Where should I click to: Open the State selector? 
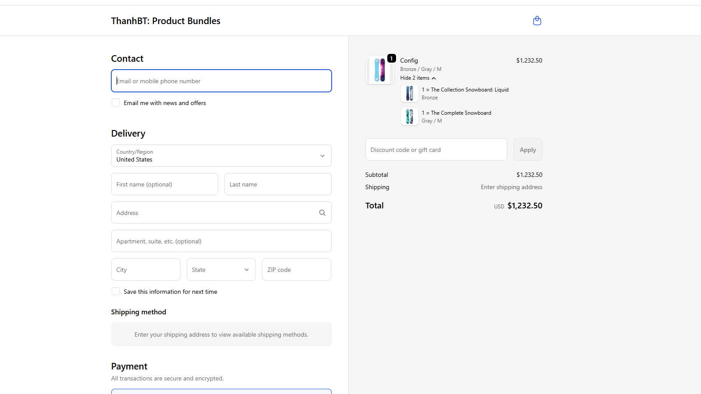(221, 269)
